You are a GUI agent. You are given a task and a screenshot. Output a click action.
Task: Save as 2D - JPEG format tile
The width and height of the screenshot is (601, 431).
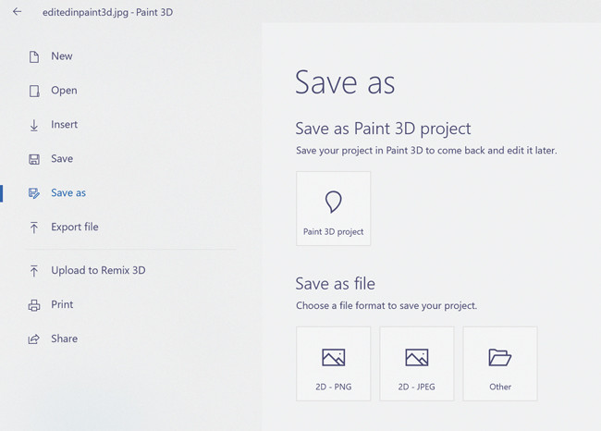click(416, 363)
